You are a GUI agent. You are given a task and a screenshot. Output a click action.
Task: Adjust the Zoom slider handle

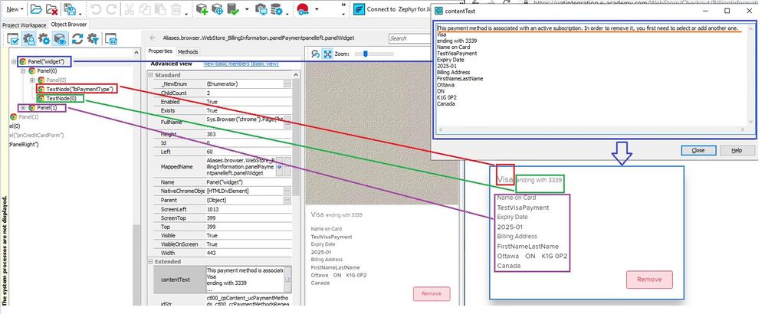click(x=366, y=54)
